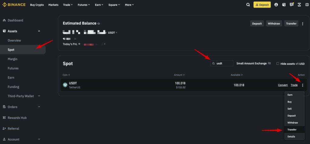Expand the Futures menu in top nav
Image resolution: width=310 pixels, height=144 pixels.
(x=84, y=5)
